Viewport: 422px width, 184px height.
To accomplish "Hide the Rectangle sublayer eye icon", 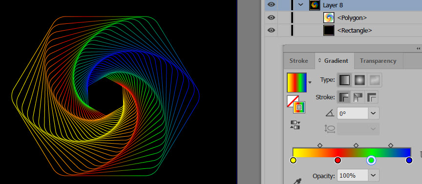I will tap(271, 30).
